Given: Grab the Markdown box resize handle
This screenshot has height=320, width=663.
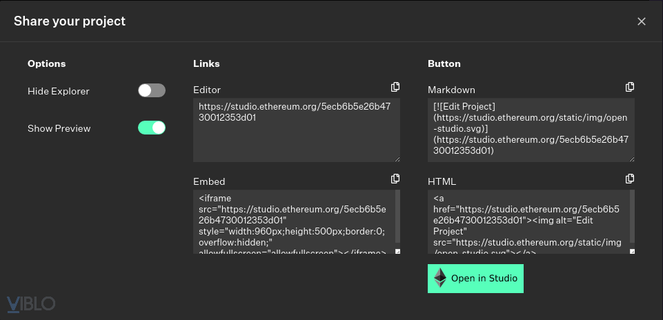Looking at the screenshot, I should [x=631, y=159].
